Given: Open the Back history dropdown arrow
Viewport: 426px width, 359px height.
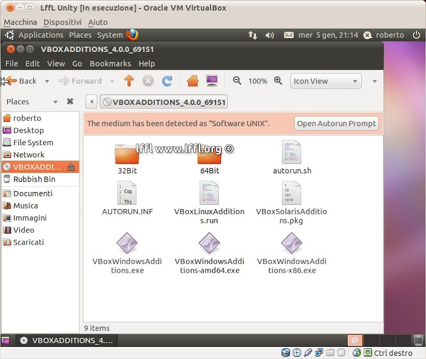Looking at the screenshot, I should [x=47, y=81].
